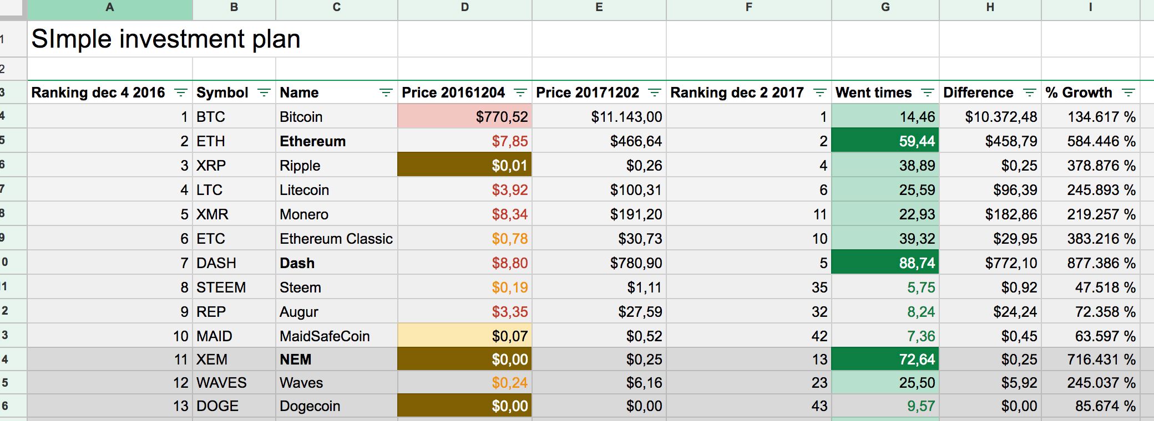Screen dimensions: 1154x421
Task: Open filter for Ranking dec 2 2017 column
Action: (819, 93)
